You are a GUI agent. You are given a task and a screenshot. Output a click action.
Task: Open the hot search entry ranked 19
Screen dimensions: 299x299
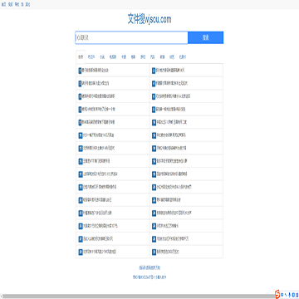[x=100, y=187]
